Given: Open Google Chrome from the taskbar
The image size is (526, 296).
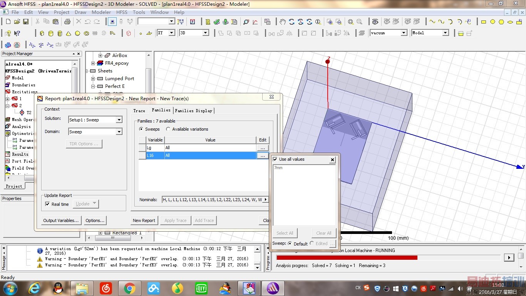Looking at the screenshot, I should [129, 288].
